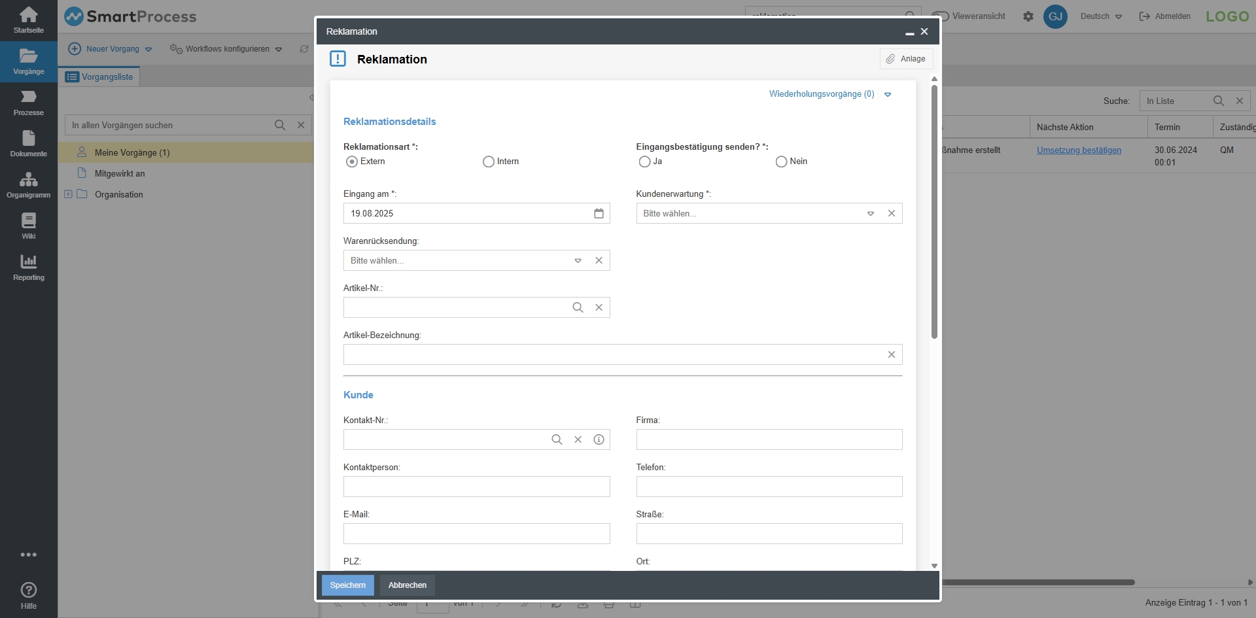The width and height of the screenshot is (1256, 618).
Task: Click the list's horizontal scrollbar
Action: pyautogui.click(x=1038, y=582)
